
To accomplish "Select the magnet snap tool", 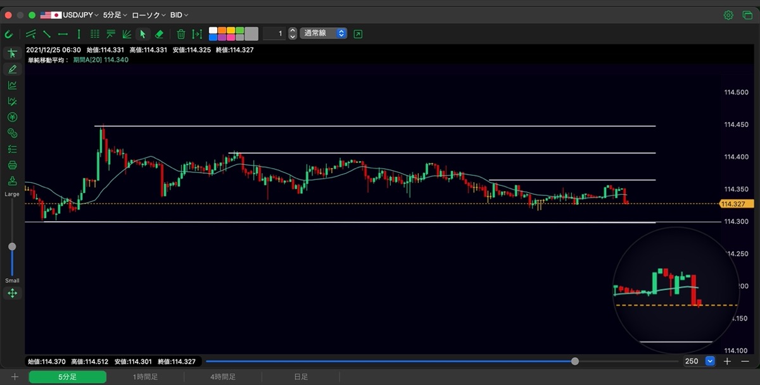I will tap(9, 34).
